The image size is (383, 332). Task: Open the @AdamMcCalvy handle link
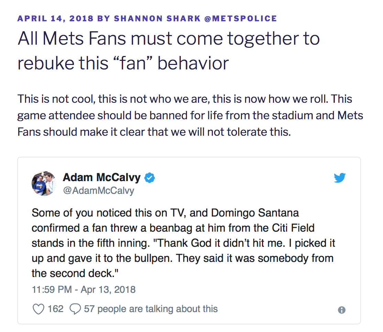click(x=98, y=190)
